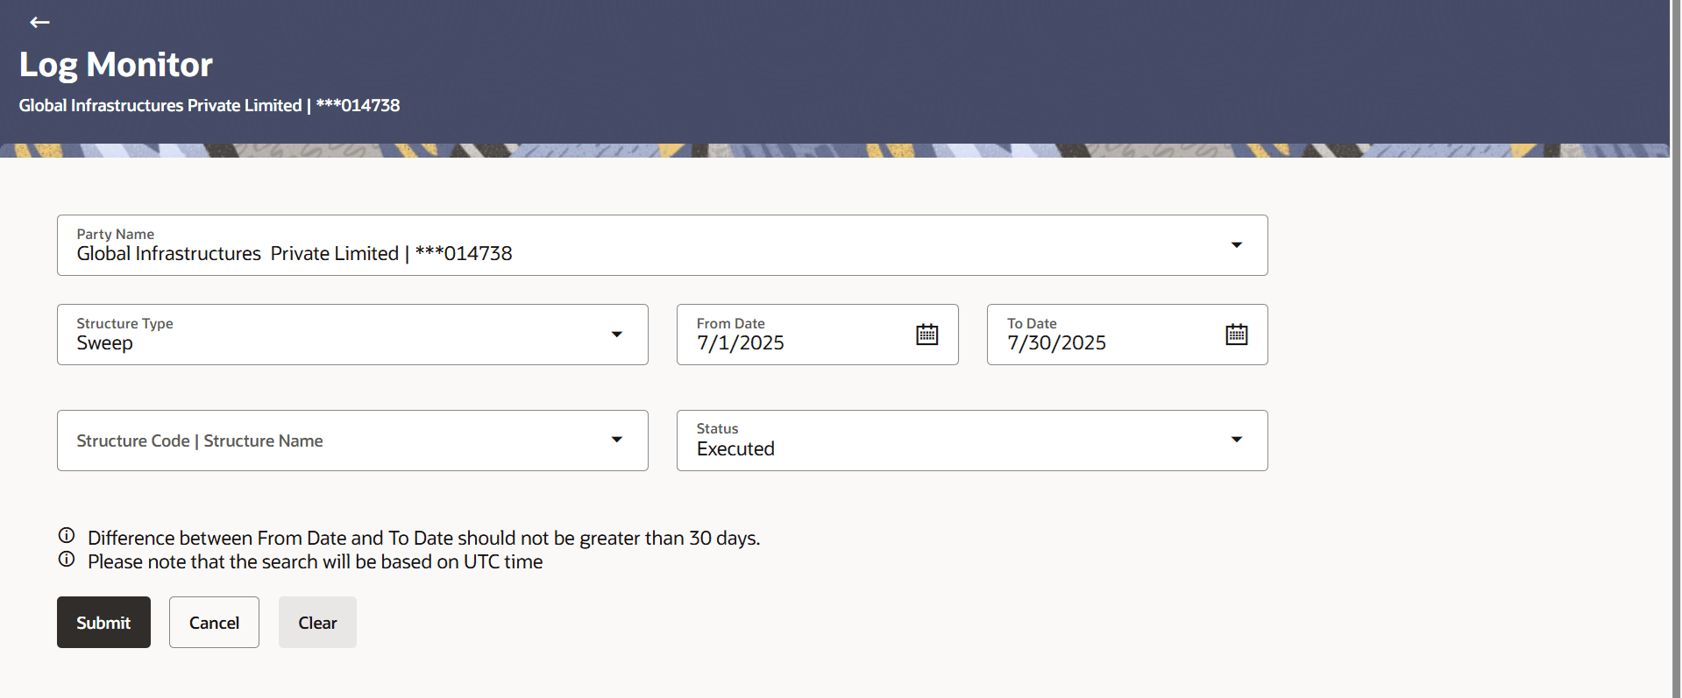
Task: Expand the Party Name dropdown
Action: [1237, 245]
